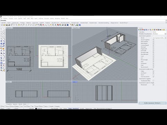Click the Copy icon in toolbar
The image size is (167, 125).
pyautogui.click(x=16, y=25)
